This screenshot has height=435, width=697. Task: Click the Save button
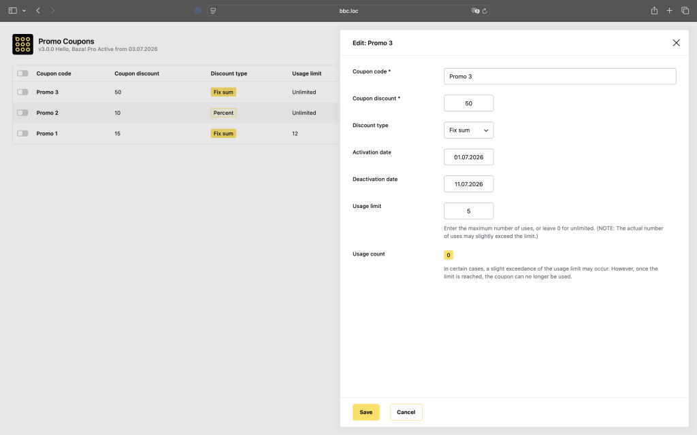366,412
